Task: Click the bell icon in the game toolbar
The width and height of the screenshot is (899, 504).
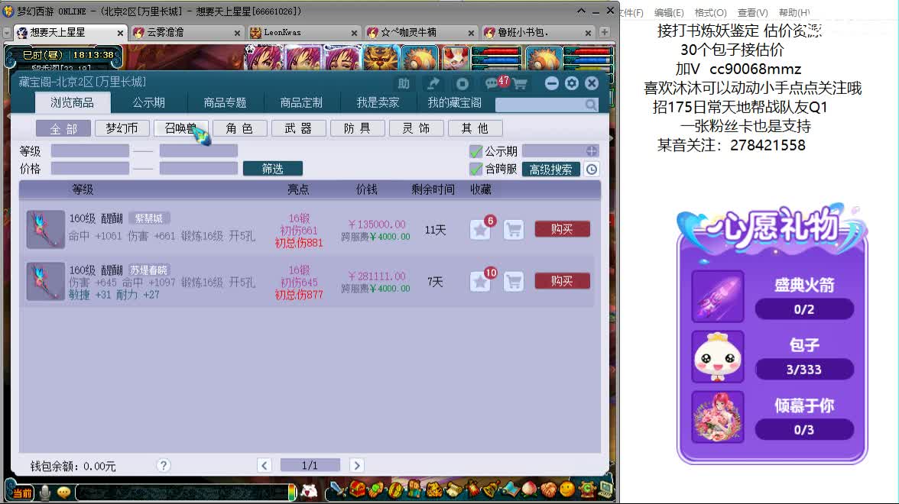Action: click(x=489, y=492)
